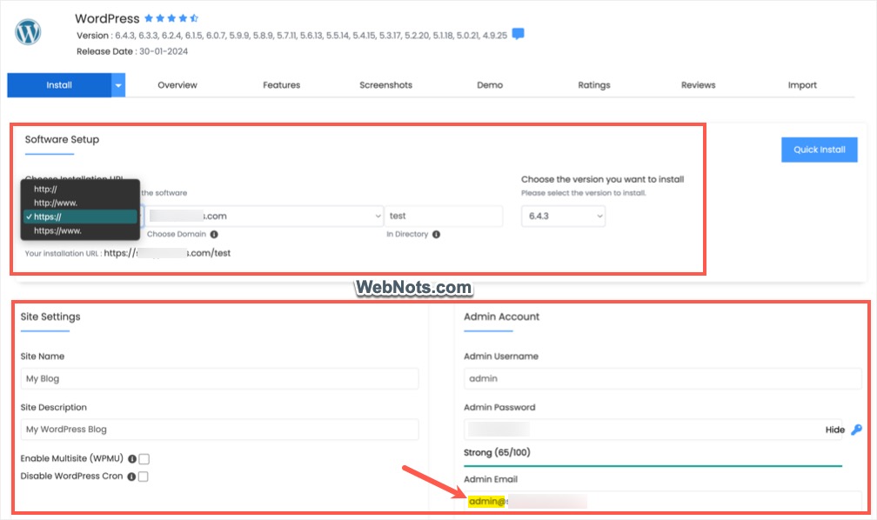This screenshot has height=520, width=877.
Task: Switch to the Screenshots tab
Action: point(385,85)
